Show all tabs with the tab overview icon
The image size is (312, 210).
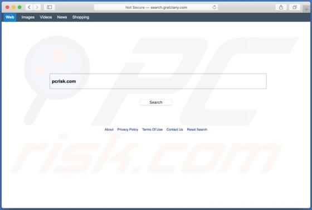point(294,7)
